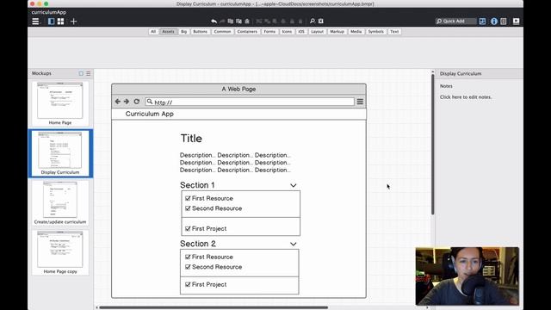
Task: Select the 'Curriculum App' header text
Action: [149, 114]
